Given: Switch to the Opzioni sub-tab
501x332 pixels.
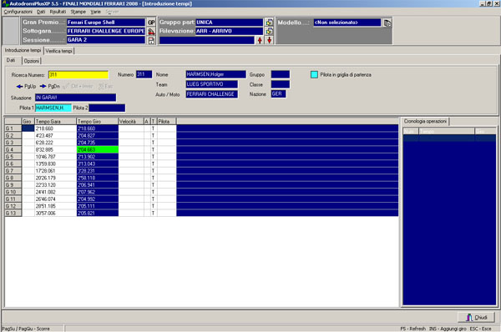Looking at the screenshot, I should [32, 61].
